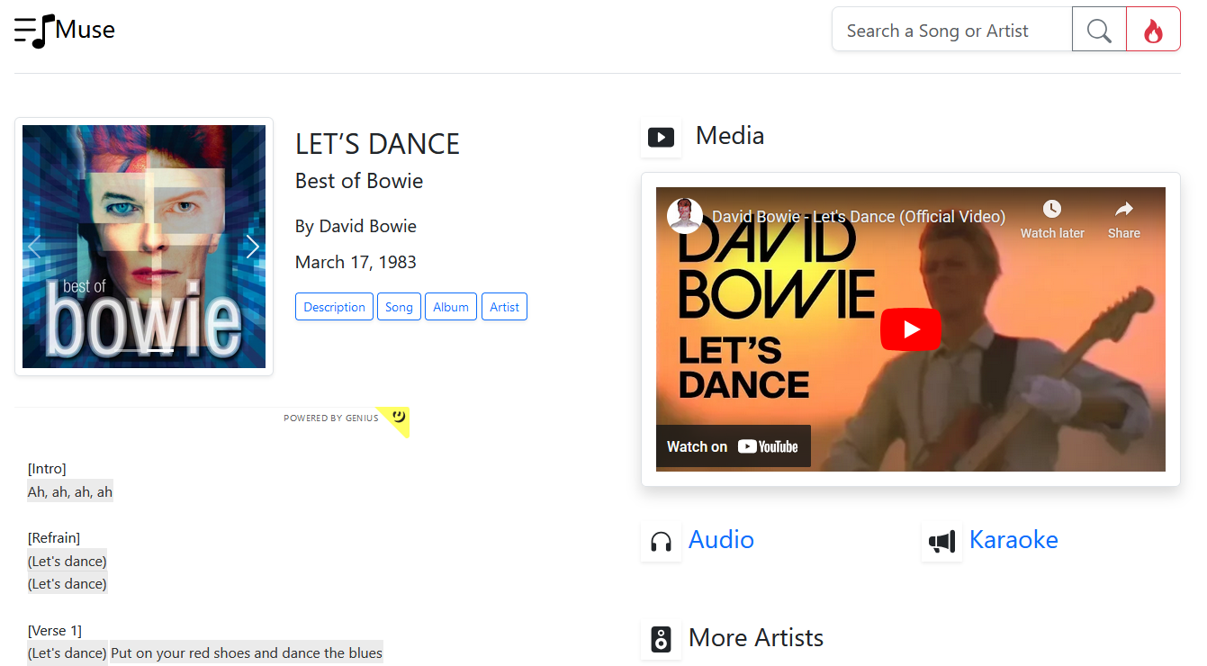This screenshot has width=1207, height=666.
Task: Click the Search a Song or Artist field
Action: 952,30
